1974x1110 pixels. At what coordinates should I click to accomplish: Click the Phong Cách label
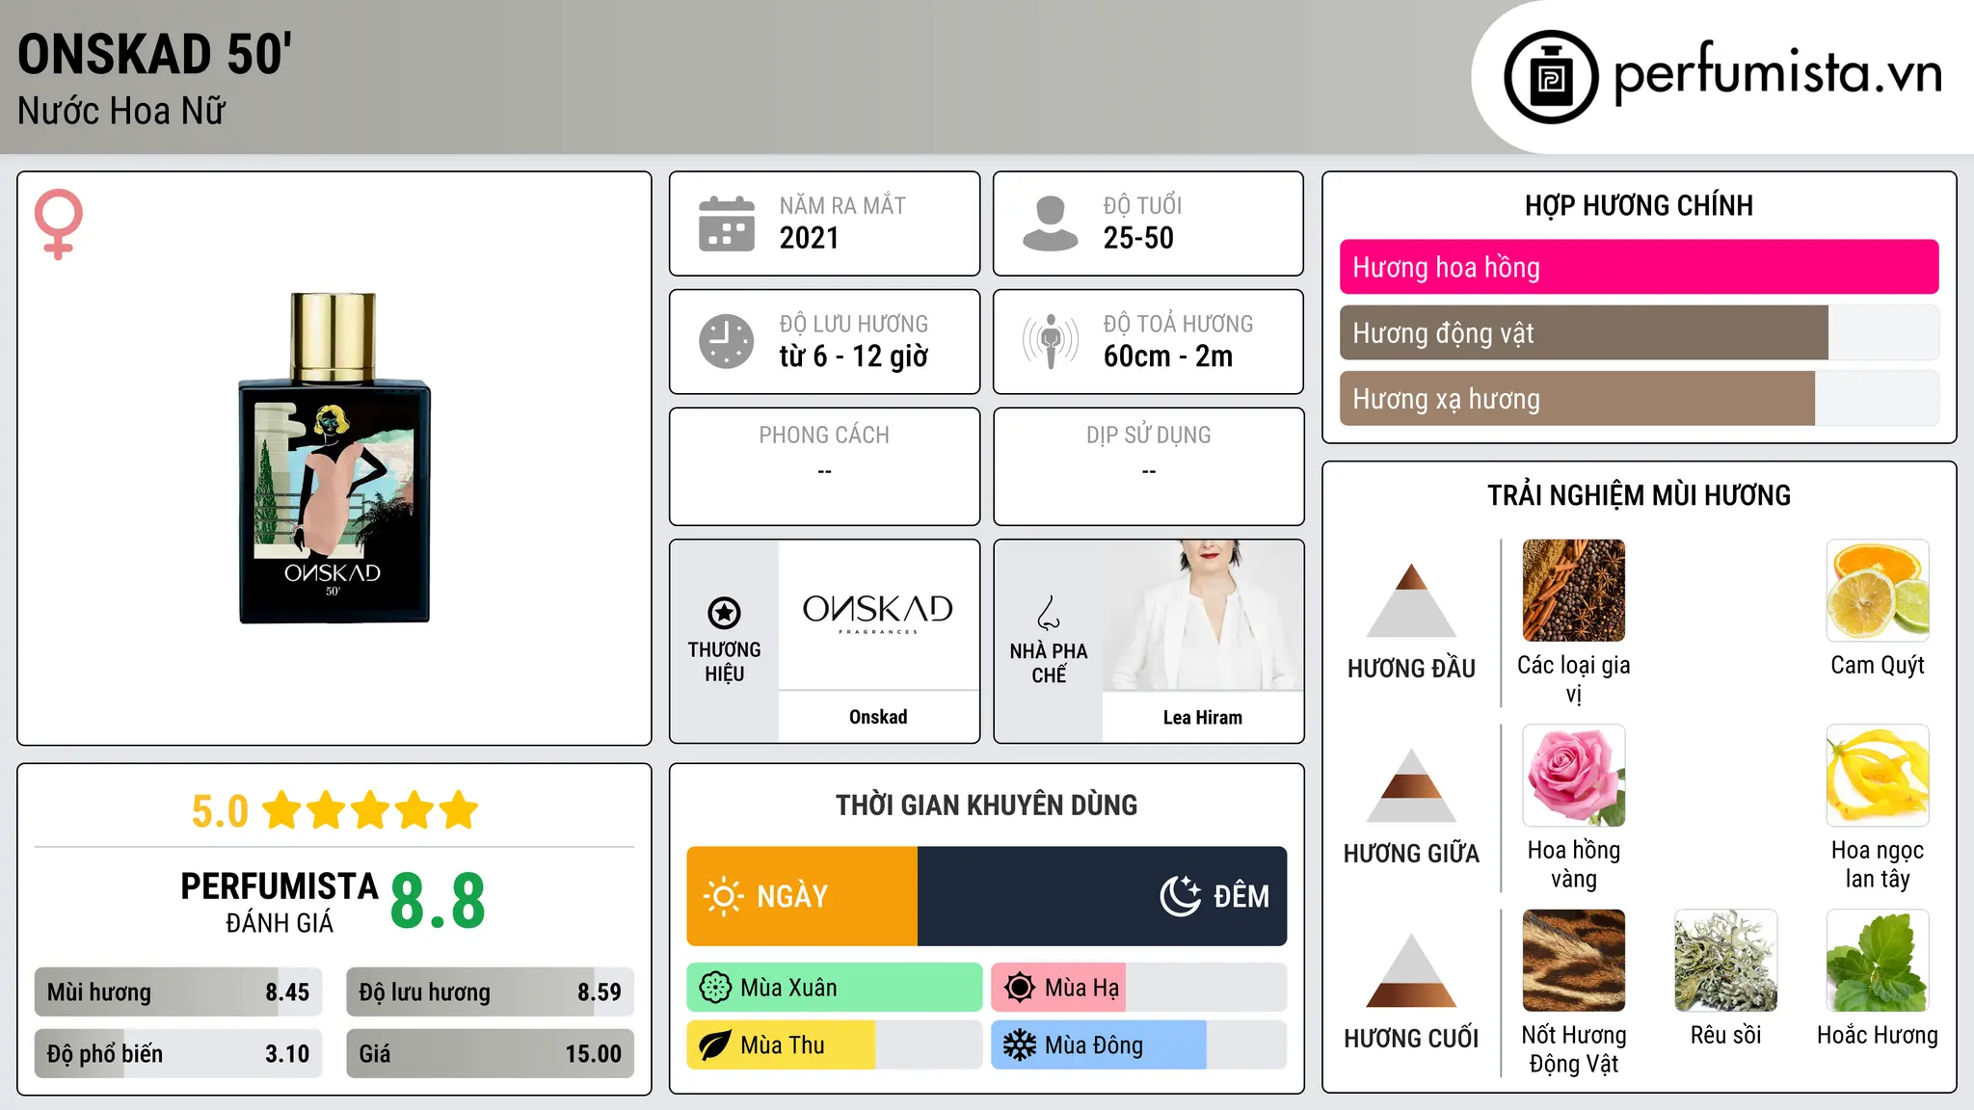pos(824,436)
